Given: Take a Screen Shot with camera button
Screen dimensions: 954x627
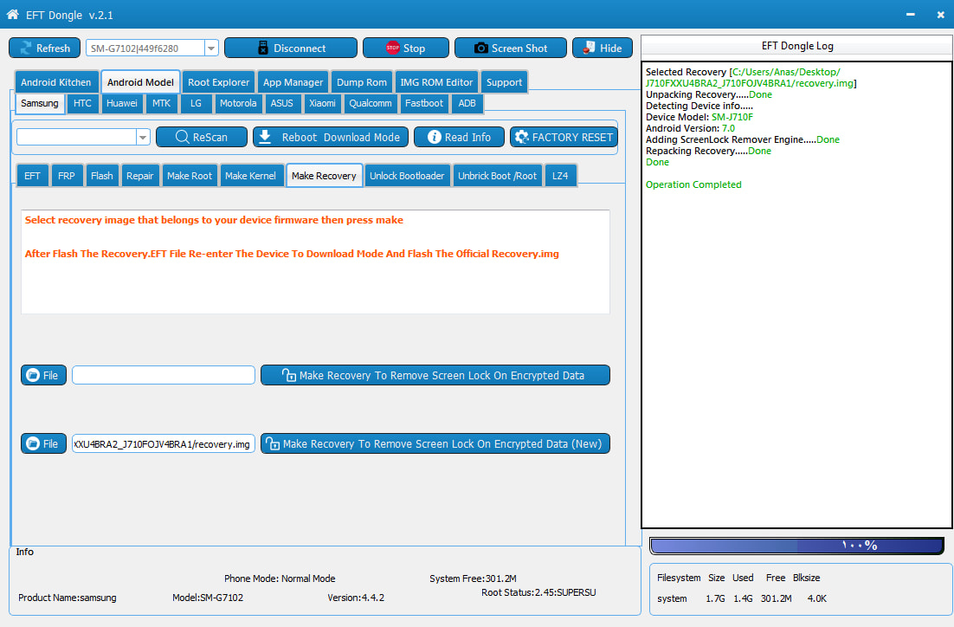Looking at the screenshot, I should [511, 48].
